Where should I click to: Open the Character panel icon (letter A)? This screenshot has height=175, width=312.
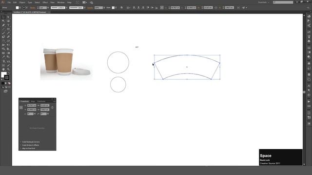pos(309,86)
